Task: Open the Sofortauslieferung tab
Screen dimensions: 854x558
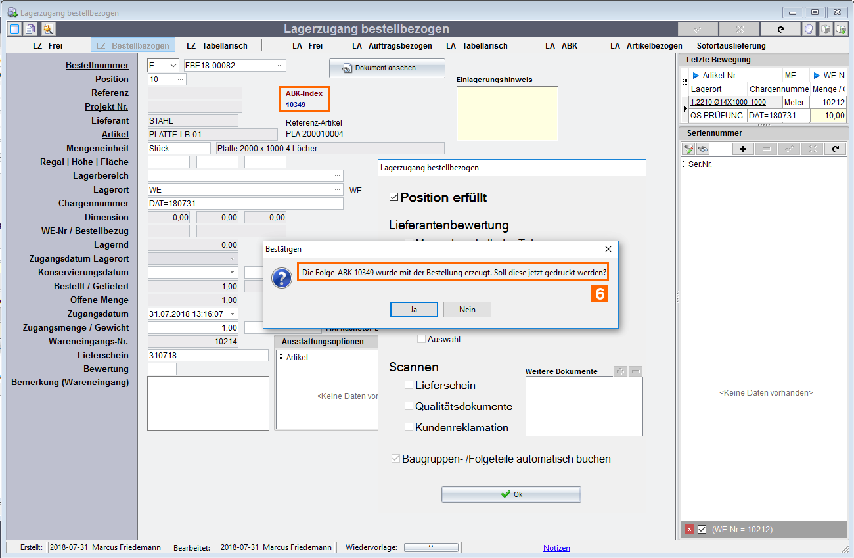Action: pos(731,46)
